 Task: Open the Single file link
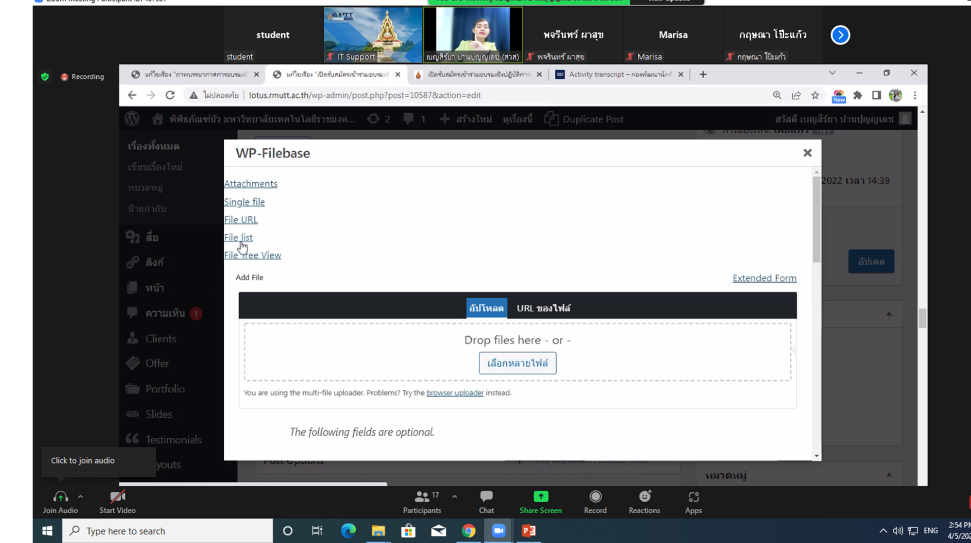coord(244,202)
